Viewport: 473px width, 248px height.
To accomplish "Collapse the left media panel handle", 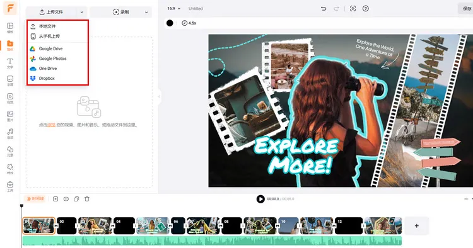I will coord(160,96).
